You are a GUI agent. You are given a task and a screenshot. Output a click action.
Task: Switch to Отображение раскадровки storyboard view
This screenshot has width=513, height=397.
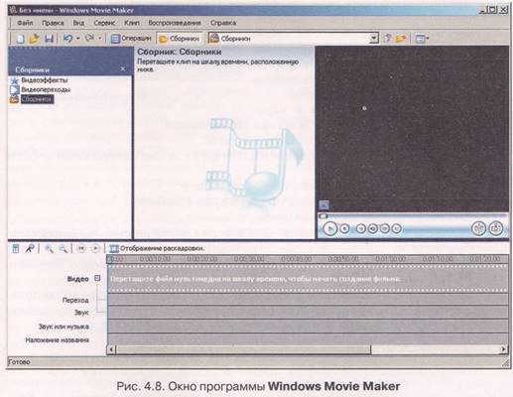point(157,248)
